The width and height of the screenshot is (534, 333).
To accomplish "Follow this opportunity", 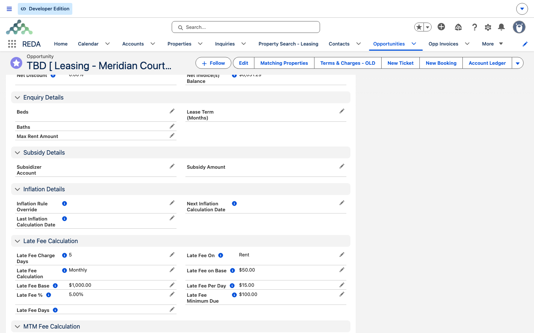I will tap(213, 63).
